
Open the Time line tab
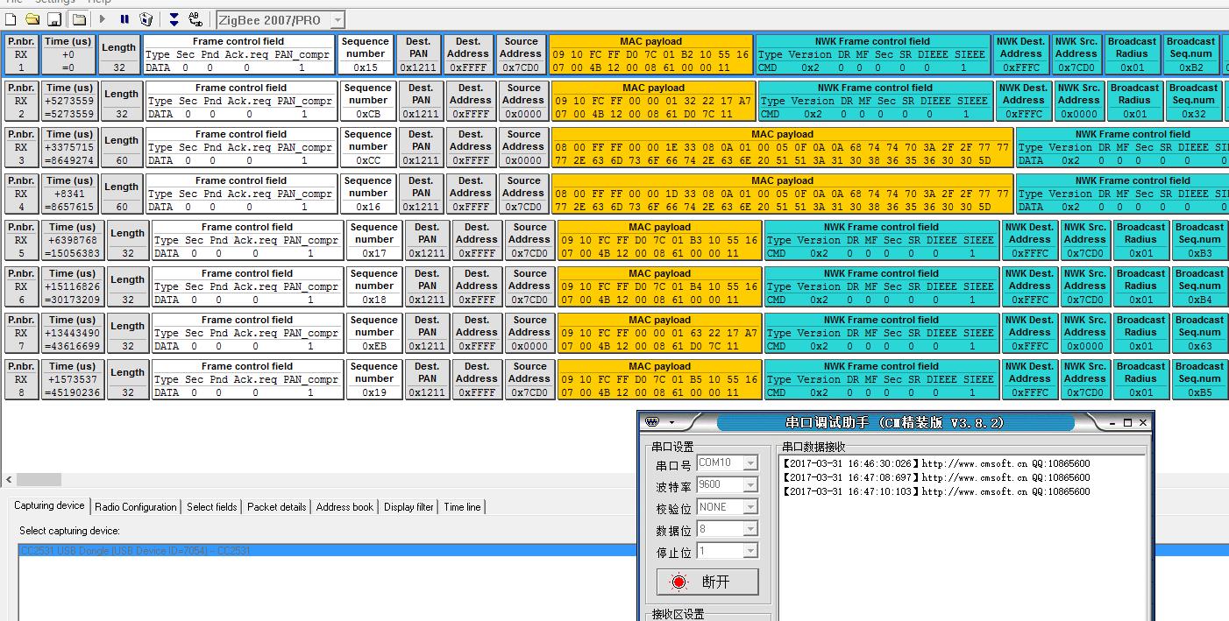pyautogui.click(x=462, y=506)
